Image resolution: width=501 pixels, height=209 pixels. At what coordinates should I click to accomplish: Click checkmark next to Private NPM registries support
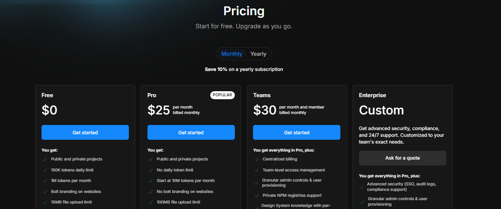(256, 195)
